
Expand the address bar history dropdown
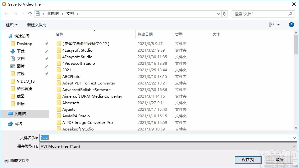[218, 14]
